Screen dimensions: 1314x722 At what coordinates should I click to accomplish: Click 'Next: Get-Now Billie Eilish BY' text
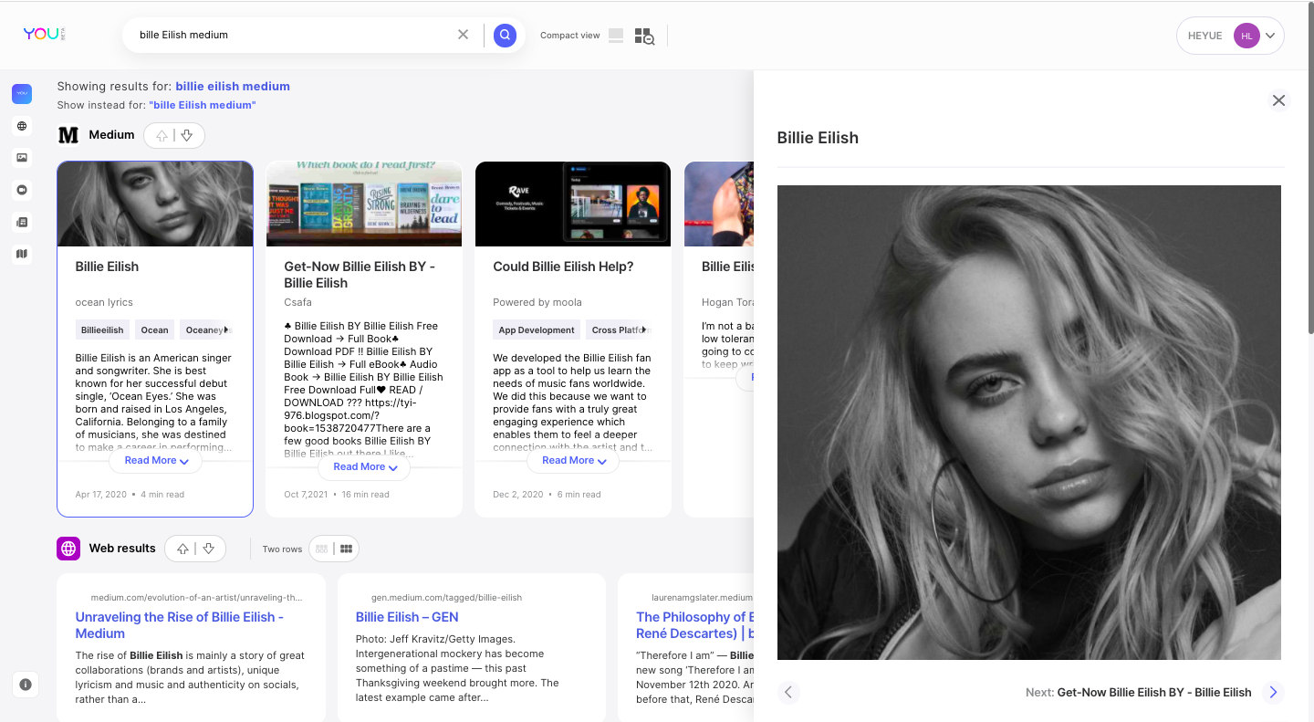click(x=1138, y=692)
